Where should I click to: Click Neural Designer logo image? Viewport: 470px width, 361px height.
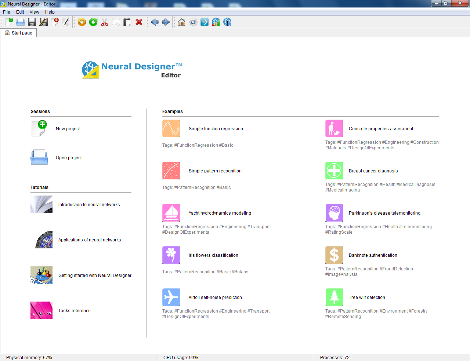tap(132, 70)
